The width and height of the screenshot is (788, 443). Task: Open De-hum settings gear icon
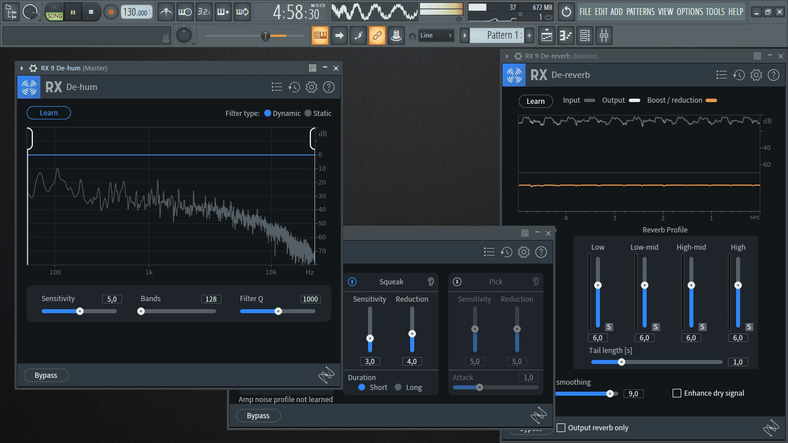click(312, 87)
